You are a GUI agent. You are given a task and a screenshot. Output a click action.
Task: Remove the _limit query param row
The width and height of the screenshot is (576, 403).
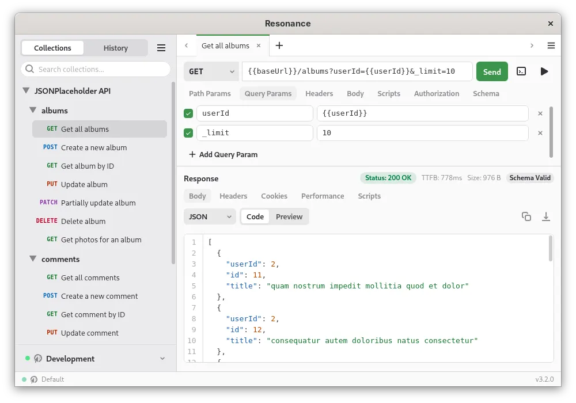click(x=540, y=133)
